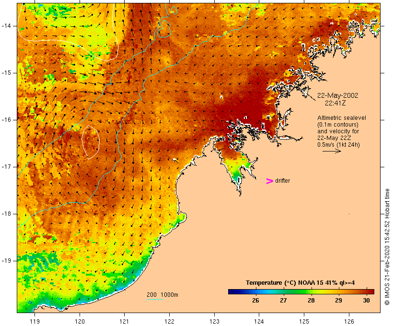
Task: Click longitude axis label 119
Action: point(35,321)
